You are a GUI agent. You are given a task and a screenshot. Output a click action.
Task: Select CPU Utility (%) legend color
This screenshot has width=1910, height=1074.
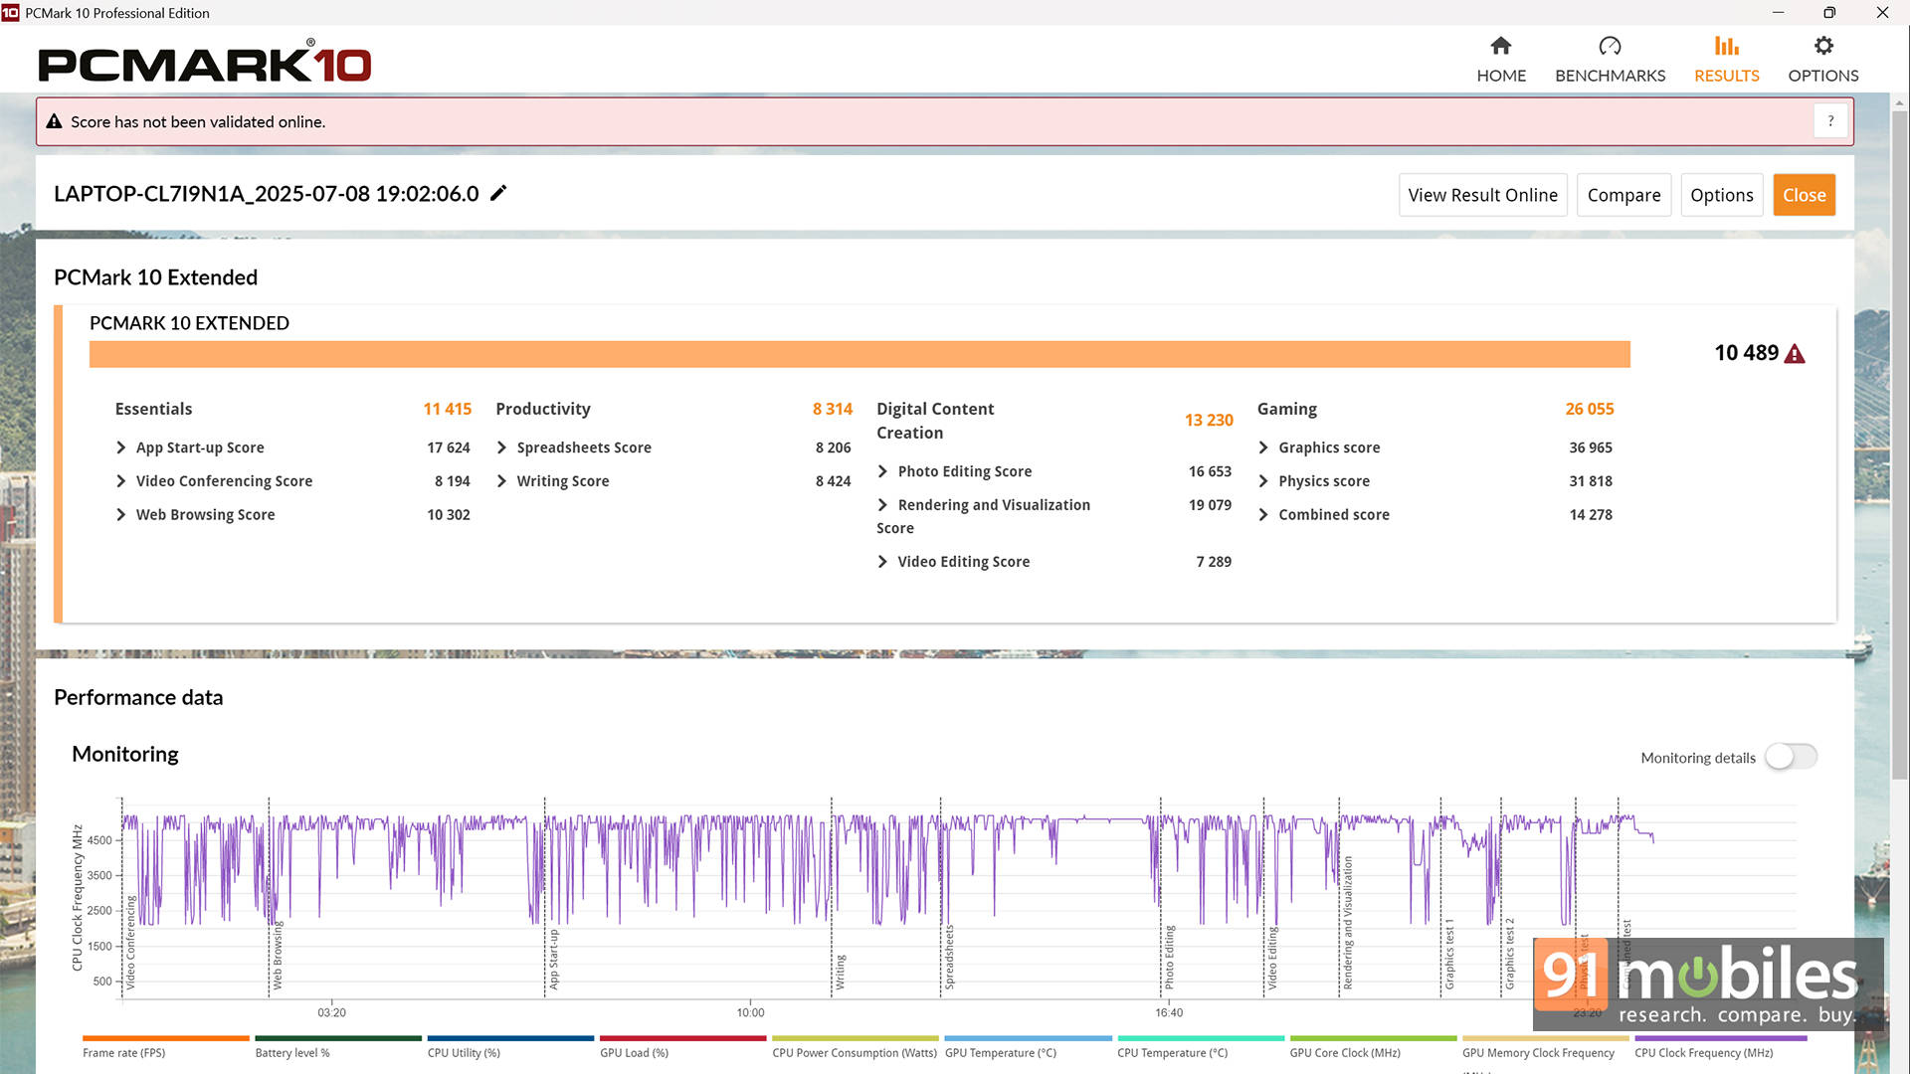[510, 1038]
